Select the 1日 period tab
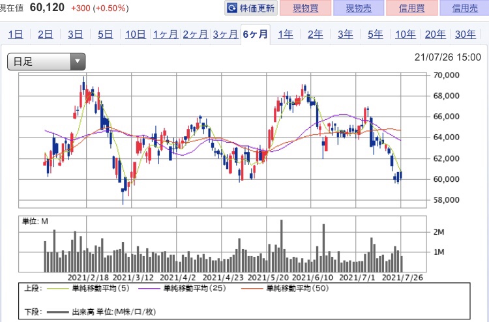 coord(15,34)
